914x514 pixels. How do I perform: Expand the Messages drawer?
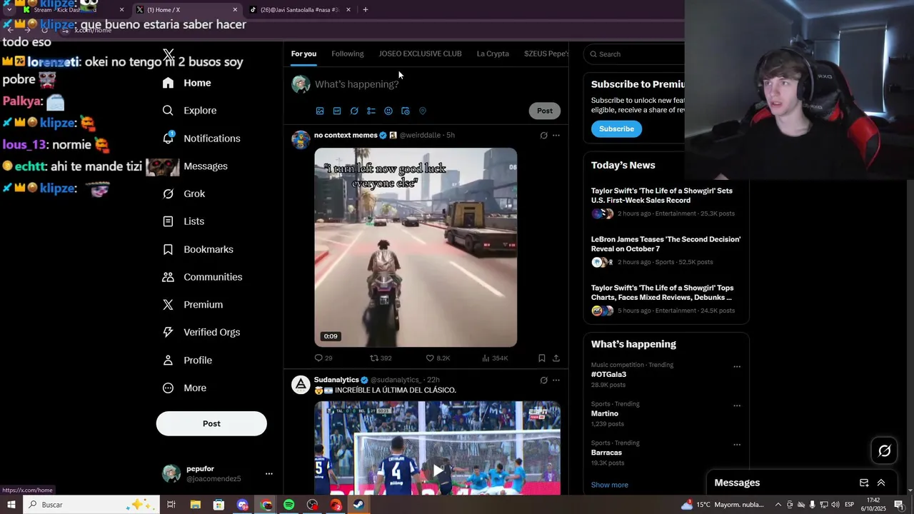[x=881, y=483]
